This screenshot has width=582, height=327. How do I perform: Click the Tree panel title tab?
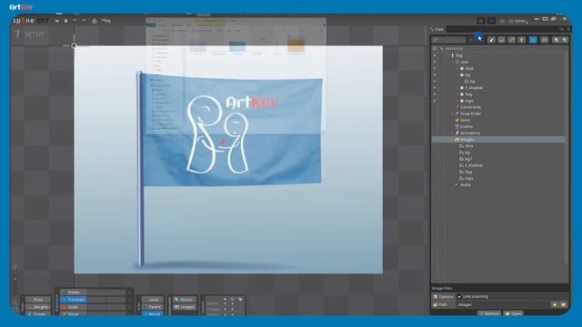tap(437, 29)
